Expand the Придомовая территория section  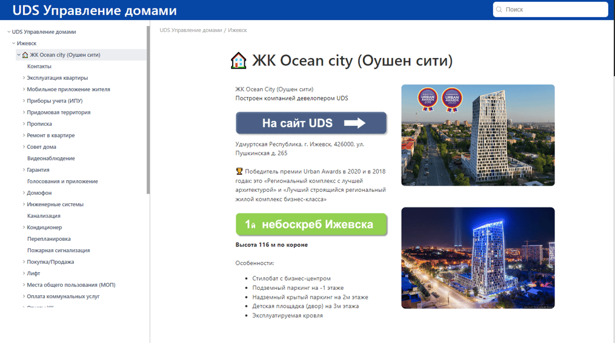coord(24,113)
